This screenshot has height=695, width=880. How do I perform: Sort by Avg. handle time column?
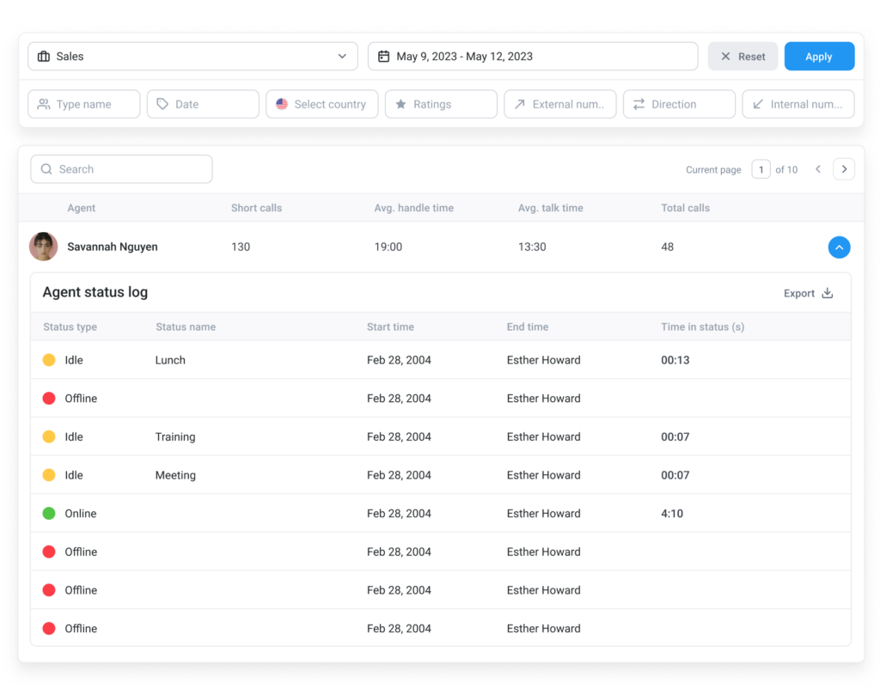point(413,208)
